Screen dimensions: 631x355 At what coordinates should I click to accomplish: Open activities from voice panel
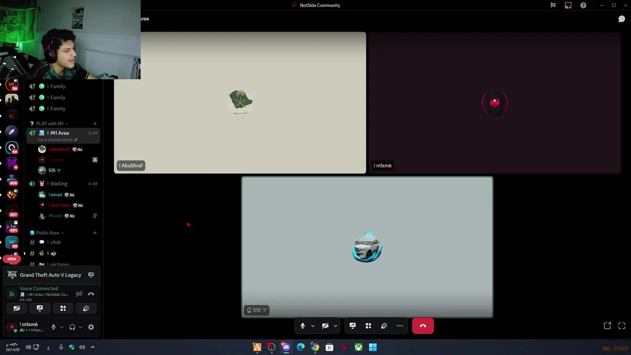tap(63, 309)
